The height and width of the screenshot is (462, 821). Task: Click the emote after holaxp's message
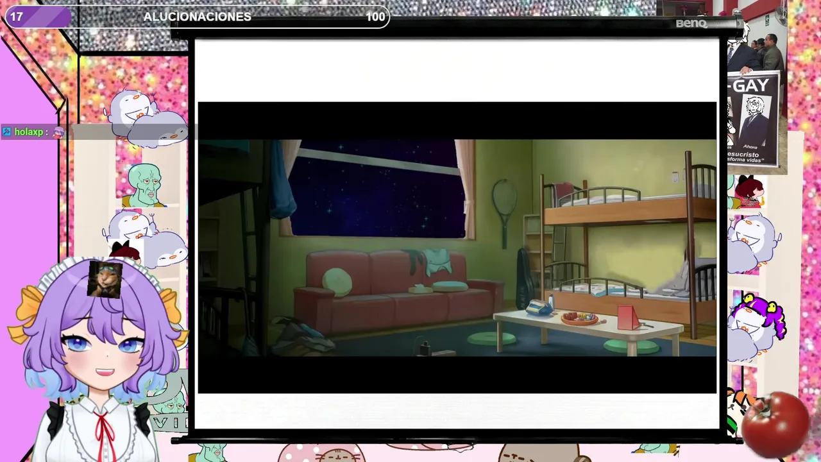click(58, 132)
